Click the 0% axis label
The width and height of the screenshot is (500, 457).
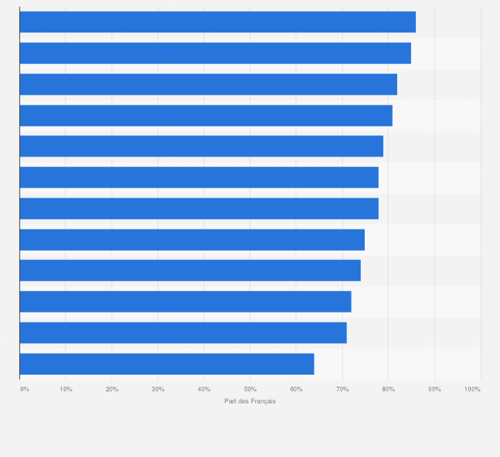click(25, 389)
